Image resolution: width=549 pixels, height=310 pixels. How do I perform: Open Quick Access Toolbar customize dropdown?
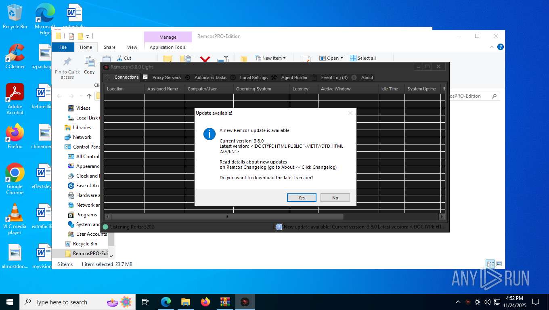click(x=88, y=37)
